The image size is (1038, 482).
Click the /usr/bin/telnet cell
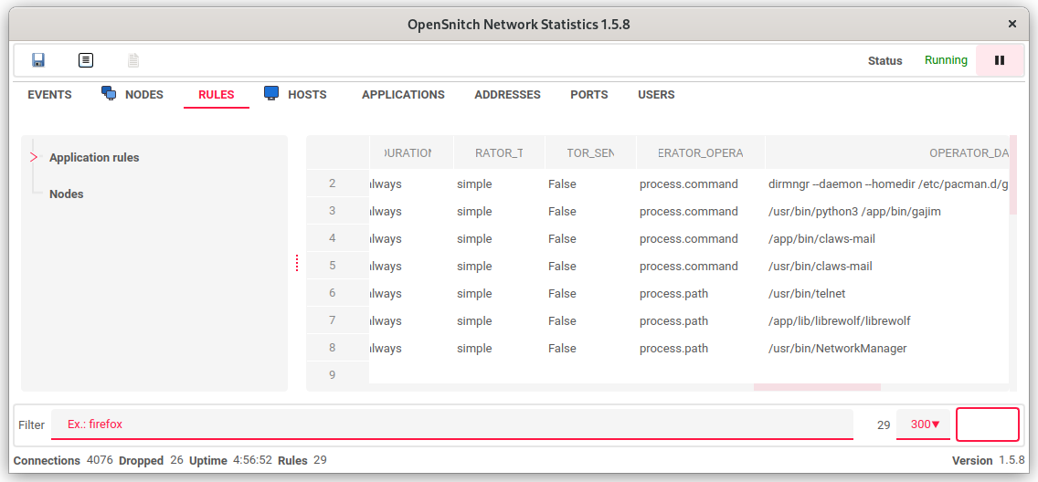coord(887,294)
